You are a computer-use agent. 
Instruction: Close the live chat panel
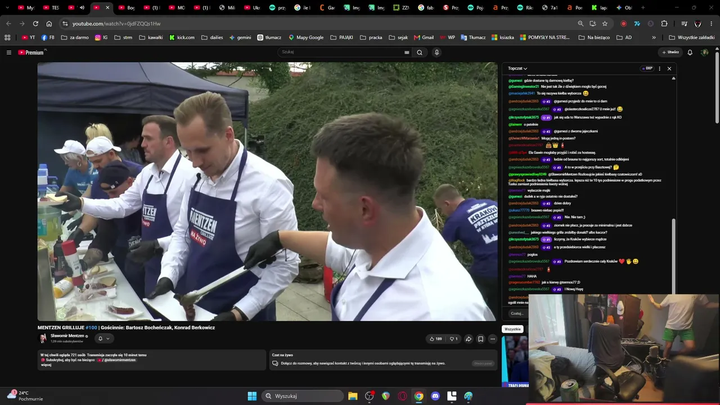coord(669,69)
